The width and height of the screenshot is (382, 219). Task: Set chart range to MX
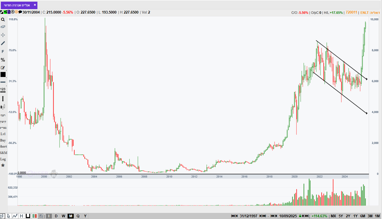[333, 216]
